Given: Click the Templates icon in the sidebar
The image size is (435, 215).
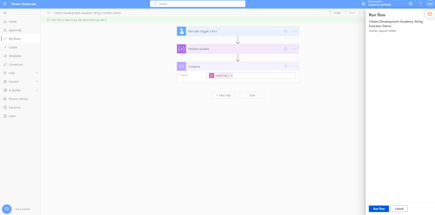Looking at the screenshot, I should pos(5,56).
